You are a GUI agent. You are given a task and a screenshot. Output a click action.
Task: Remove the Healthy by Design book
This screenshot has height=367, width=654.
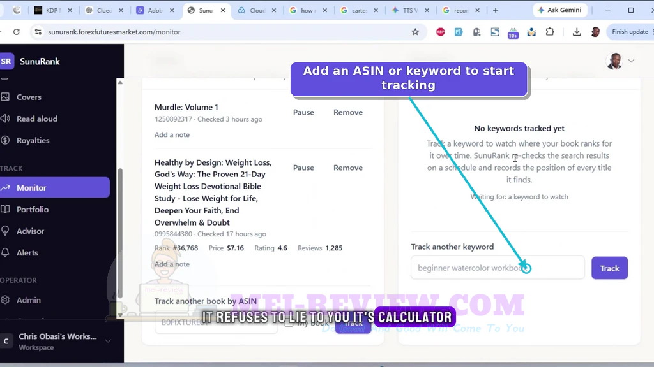348,168
